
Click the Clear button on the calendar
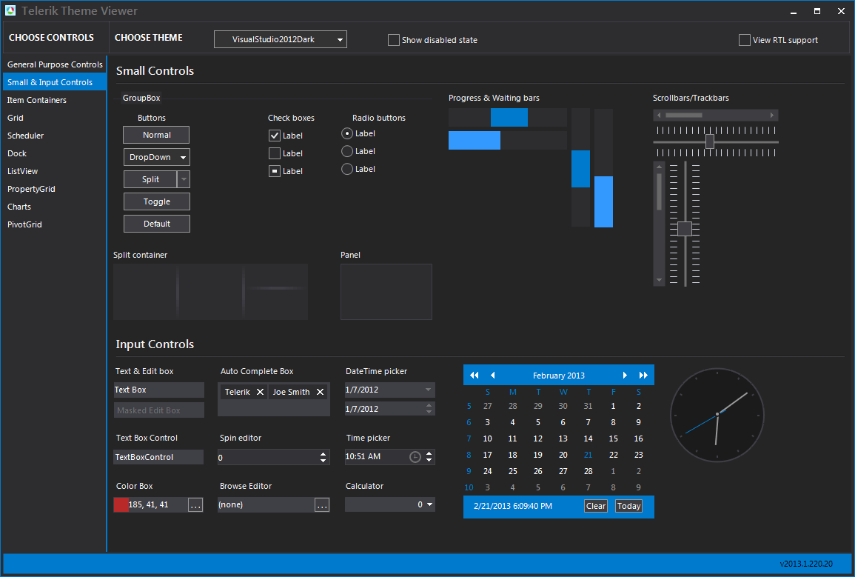pos(595,506)
